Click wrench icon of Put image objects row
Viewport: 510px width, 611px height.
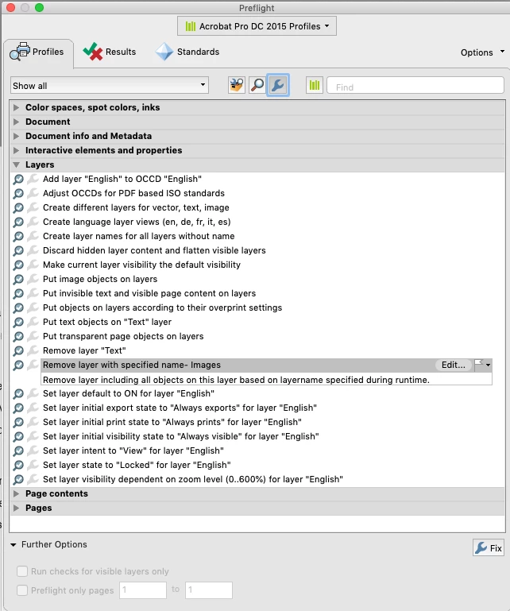tap(33, 279)
